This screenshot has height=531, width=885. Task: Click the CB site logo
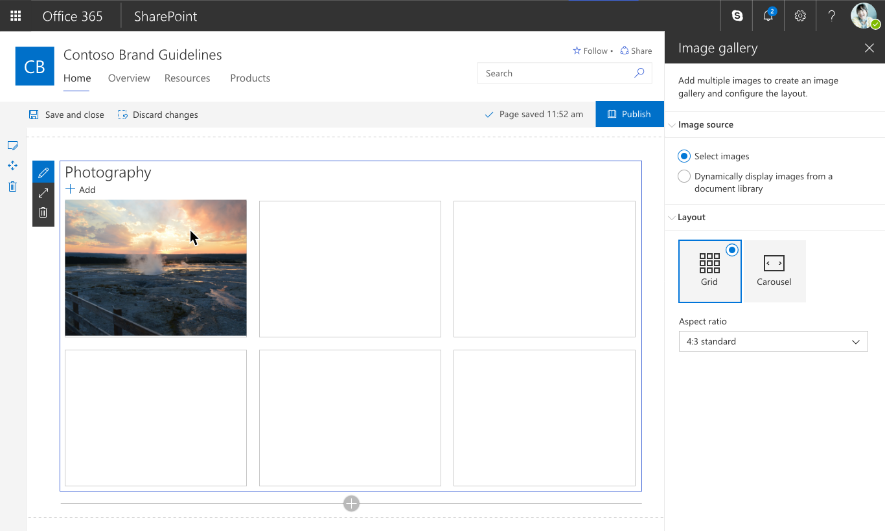click(34, 66)
